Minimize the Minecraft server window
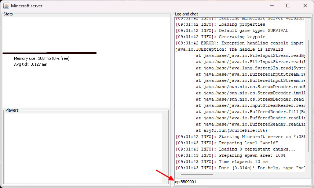 point(271,6)
